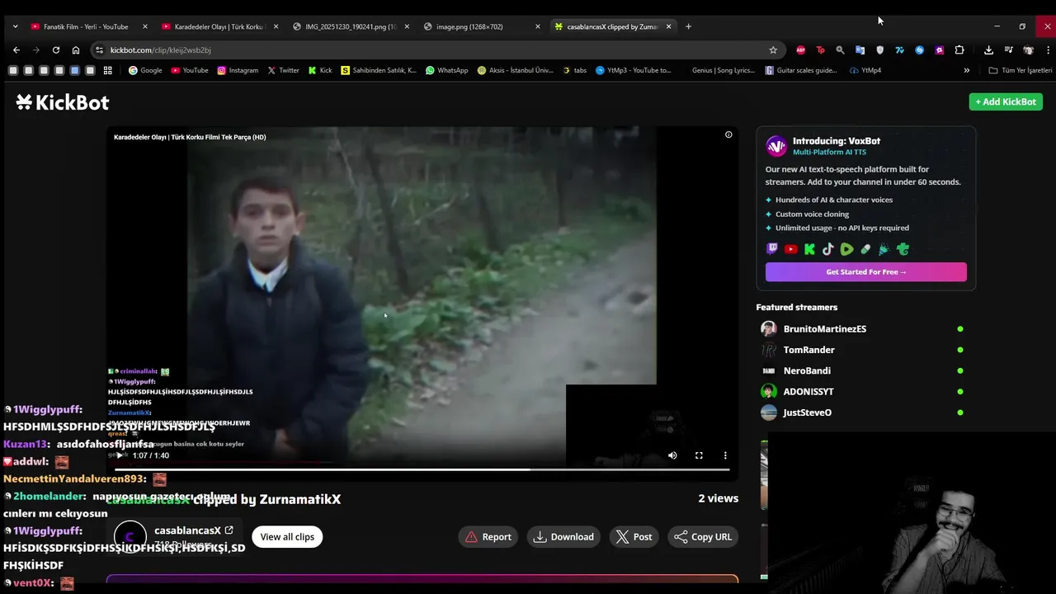Viewport: 1056px width, 594px height.
Task: Click the Google Translate extension icon
Action: pyautogui.click(x=860, y=49)
